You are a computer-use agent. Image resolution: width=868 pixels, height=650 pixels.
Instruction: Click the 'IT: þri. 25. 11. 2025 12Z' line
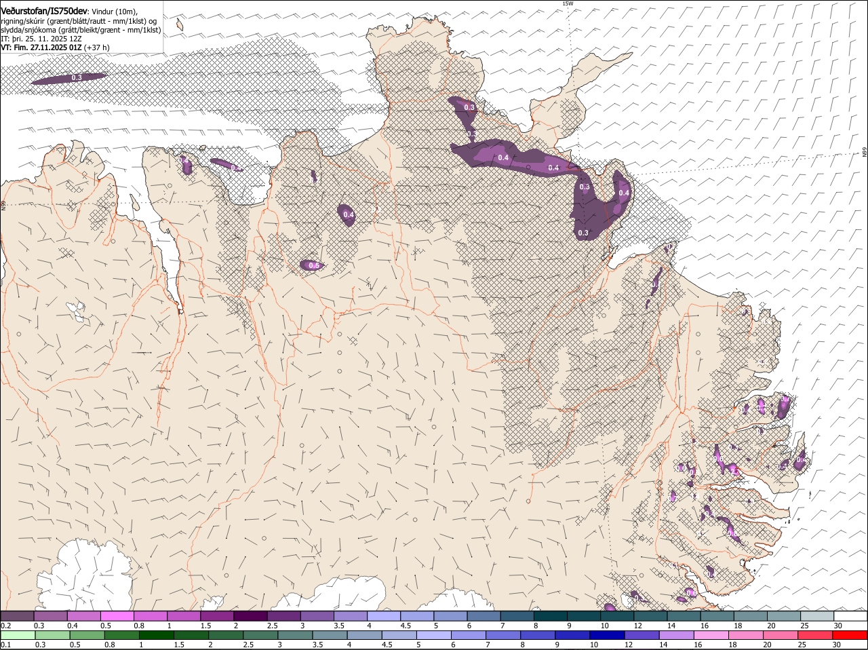coord(41,39)
